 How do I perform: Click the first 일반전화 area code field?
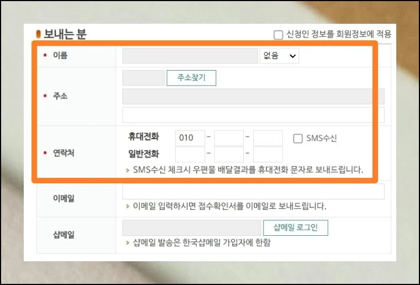[190, 154]
